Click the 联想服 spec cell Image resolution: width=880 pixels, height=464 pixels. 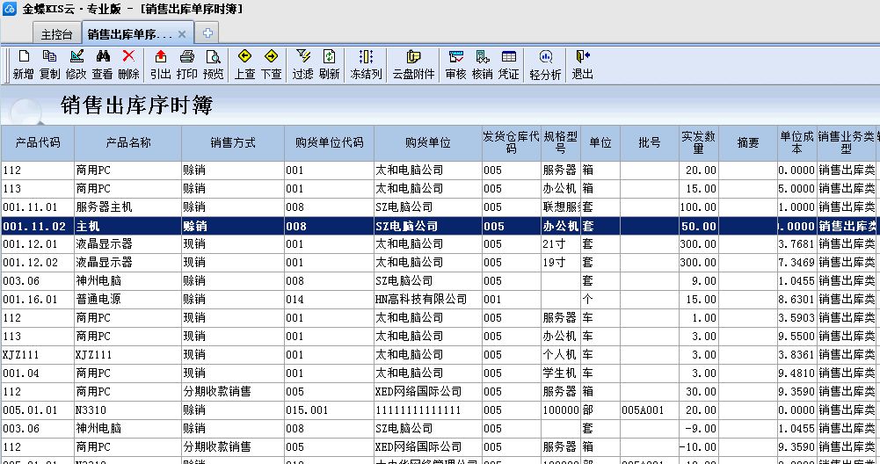[x=561, y=207]
